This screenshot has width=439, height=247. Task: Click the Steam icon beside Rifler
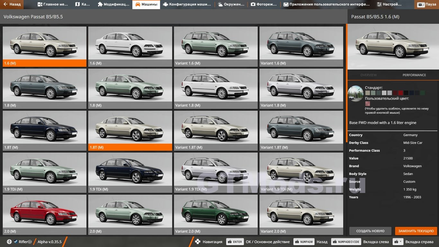pos(16,242)
